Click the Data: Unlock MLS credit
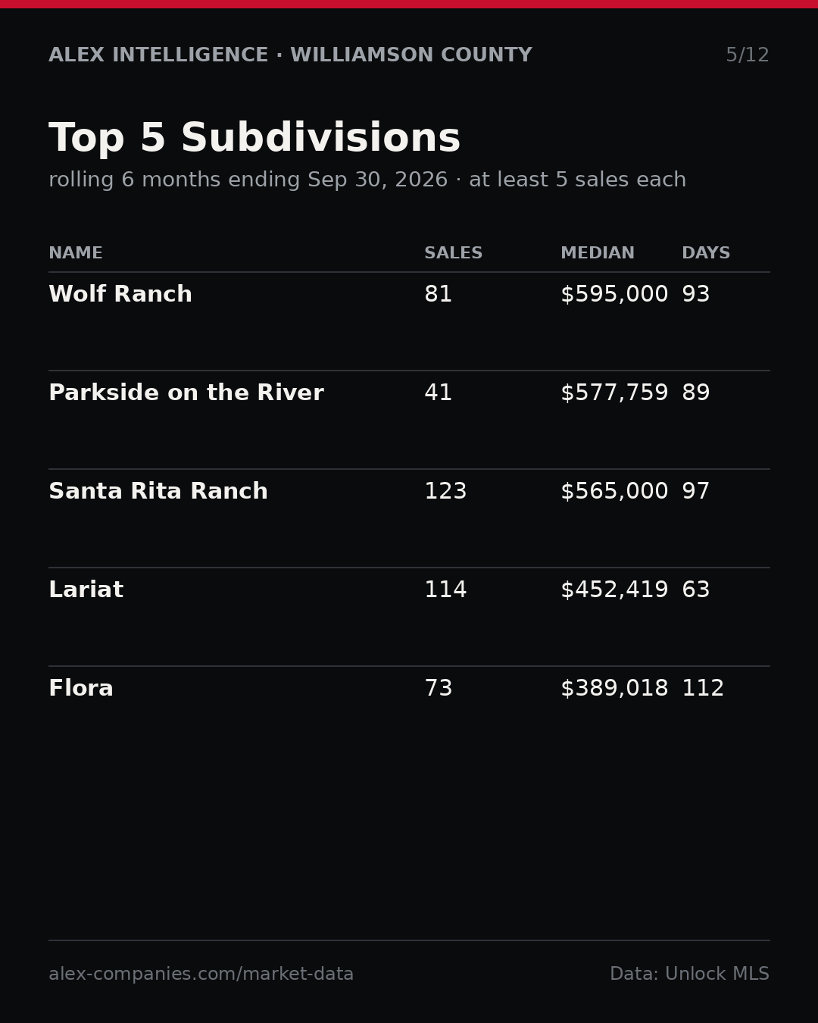Viewport: 818px width, 1023px height. (x=689, y=975)
